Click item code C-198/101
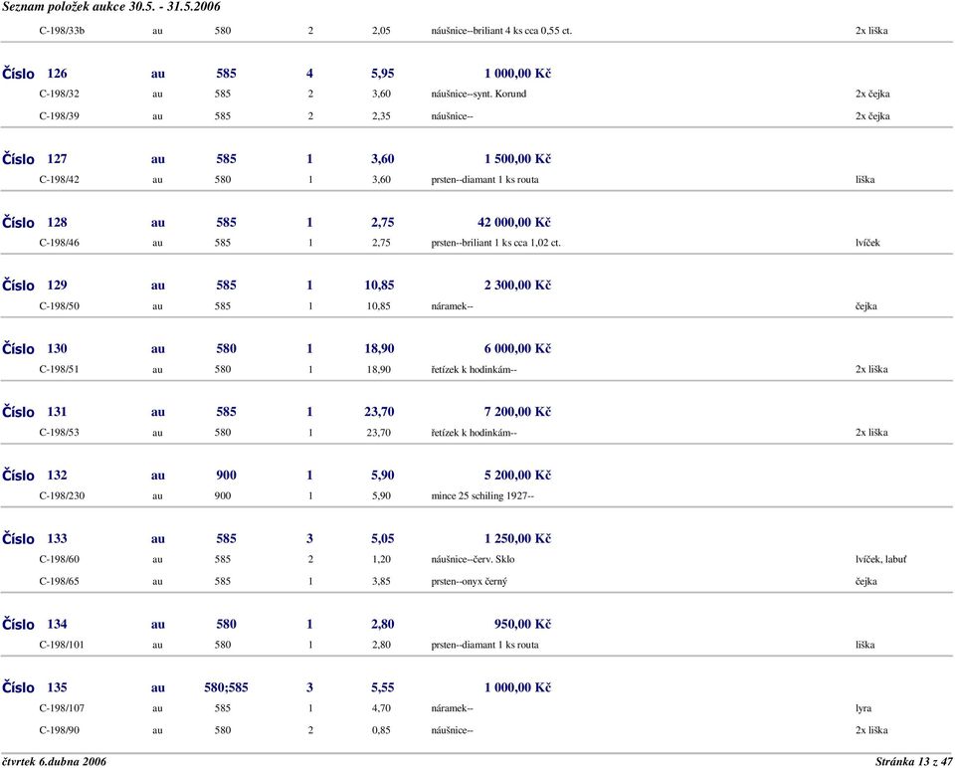The width and height of the screenshot is (955, 768). pyautogui.click(x=62, y=645)
